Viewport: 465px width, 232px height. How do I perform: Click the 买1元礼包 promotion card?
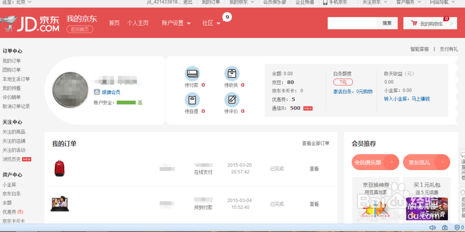pos(427,200)
